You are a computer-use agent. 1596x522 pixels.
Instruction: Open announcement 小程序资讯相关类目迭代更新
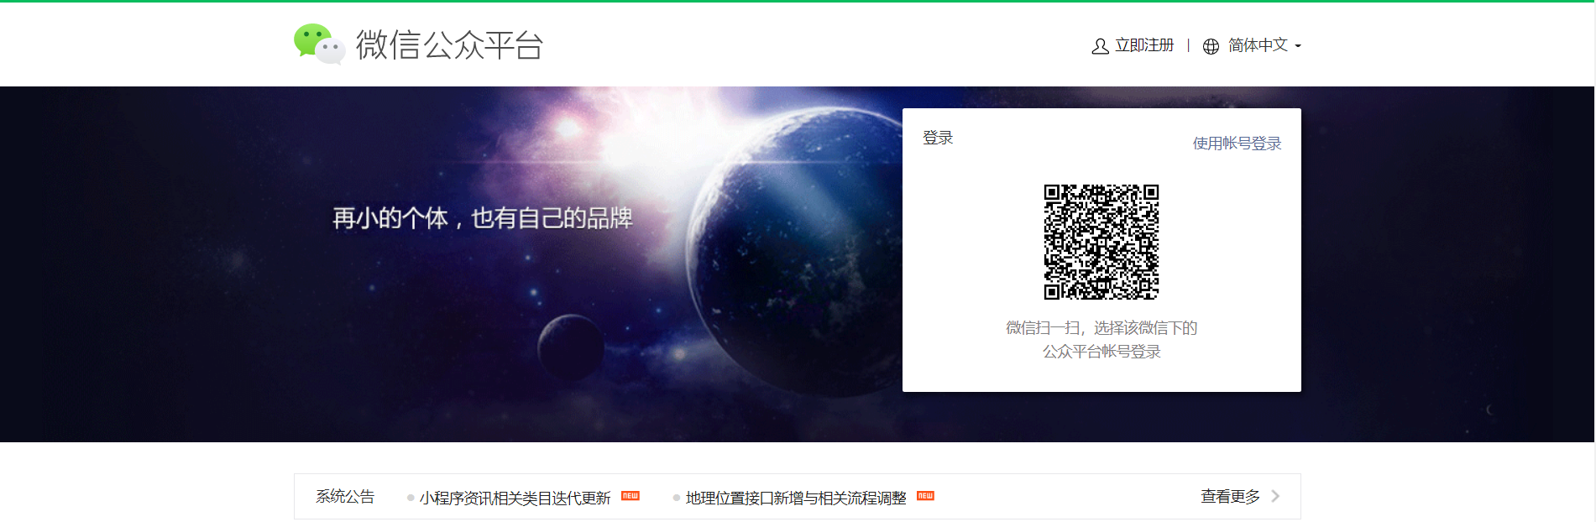pos(515,498)
